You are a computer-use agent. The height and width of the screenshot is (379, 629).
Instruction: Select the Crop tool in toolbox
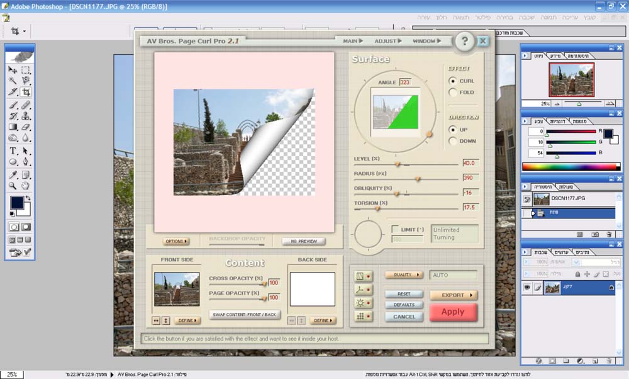[x=26, y=92]
